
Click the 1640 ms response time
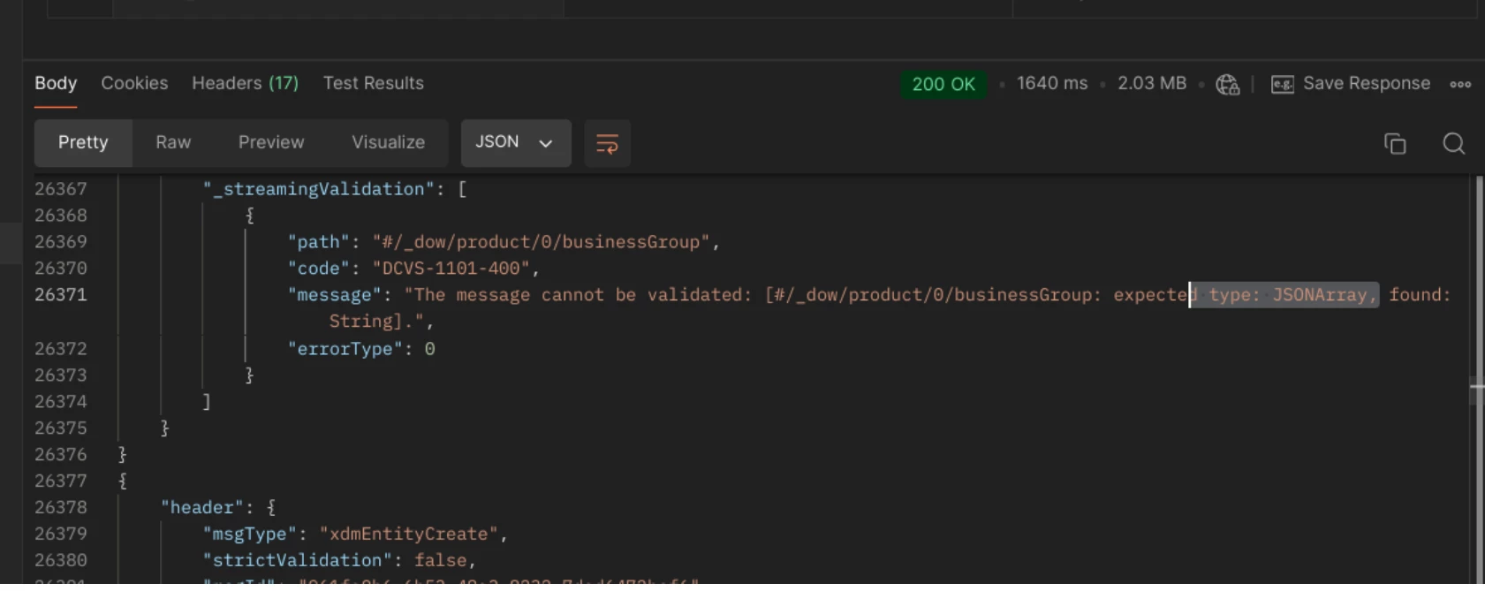click(1052, 83)
